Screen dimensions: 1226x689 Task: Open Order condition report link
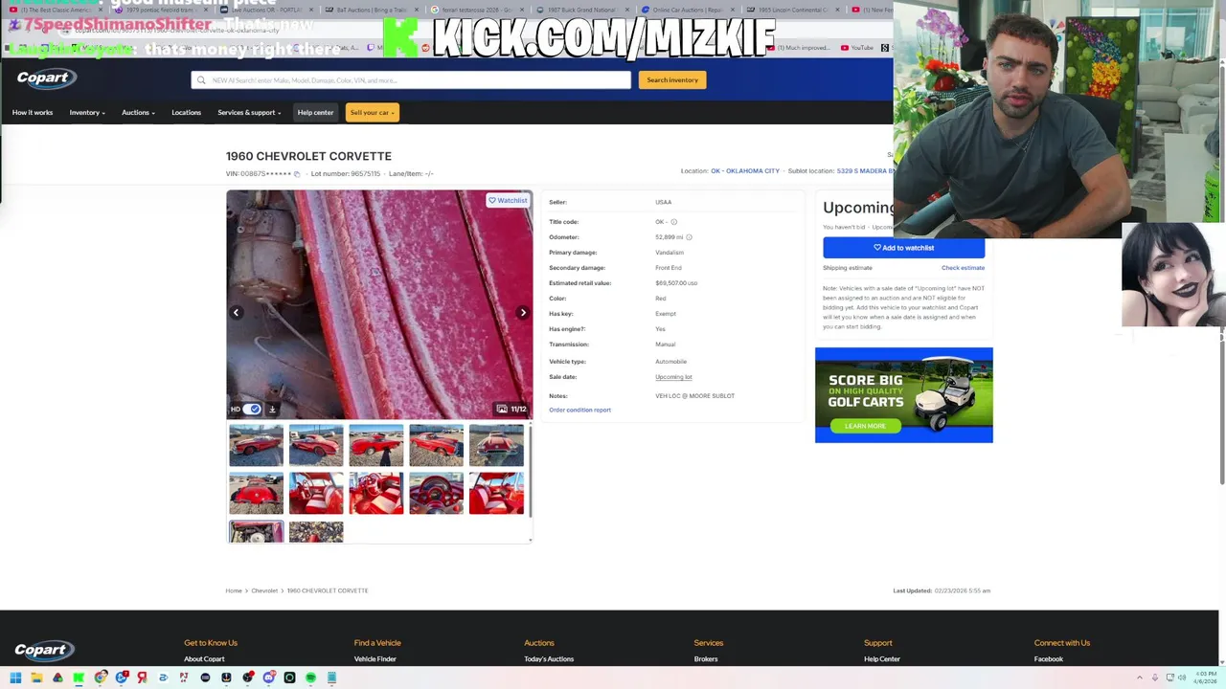(x=579, y=410)
